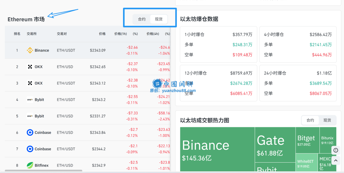The width and height of the screenshot is (344, 173).
Task: Click the Bitunix heatmap tile $19.13亿
Action: pyautogui.click(x=328, y=140)
